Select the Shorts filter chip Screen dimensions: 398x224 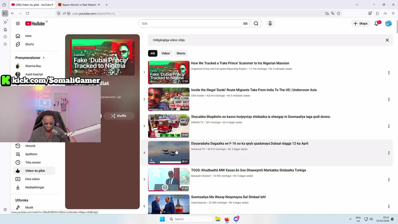181,54
